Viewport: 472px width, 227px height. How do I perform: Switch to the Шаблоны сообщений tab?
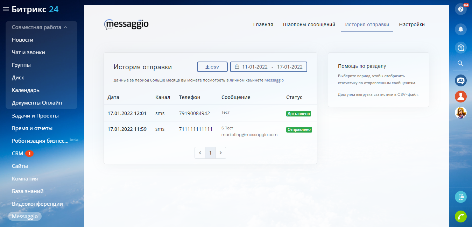click(x=309, y=24)
